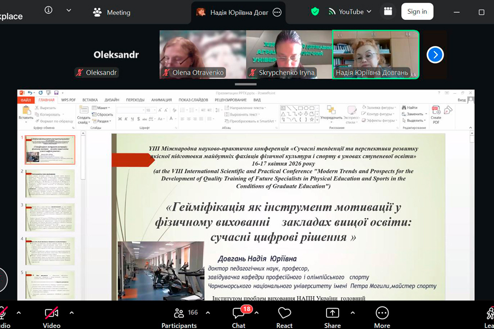The height and width of the screenshot is (329, 494).
Task: Select Skrypchenko Iryna's video thumbnail
Action: coord(289,54)
